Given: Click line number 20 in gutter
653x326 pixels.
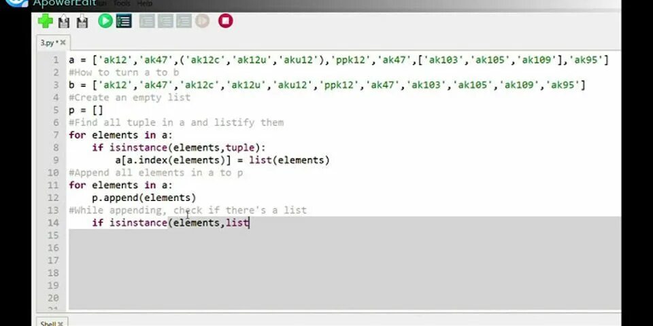Looking at the screenshot, I should [x=53, y=297].
